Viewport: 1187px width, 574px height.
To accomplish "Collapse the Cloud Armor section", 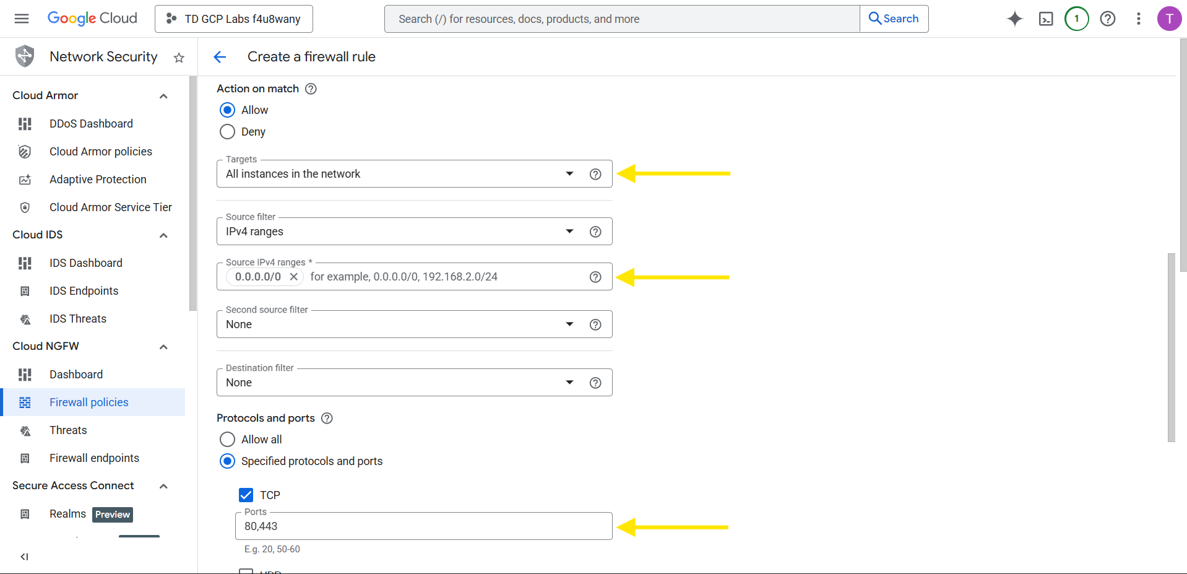I will coord(163,96).
